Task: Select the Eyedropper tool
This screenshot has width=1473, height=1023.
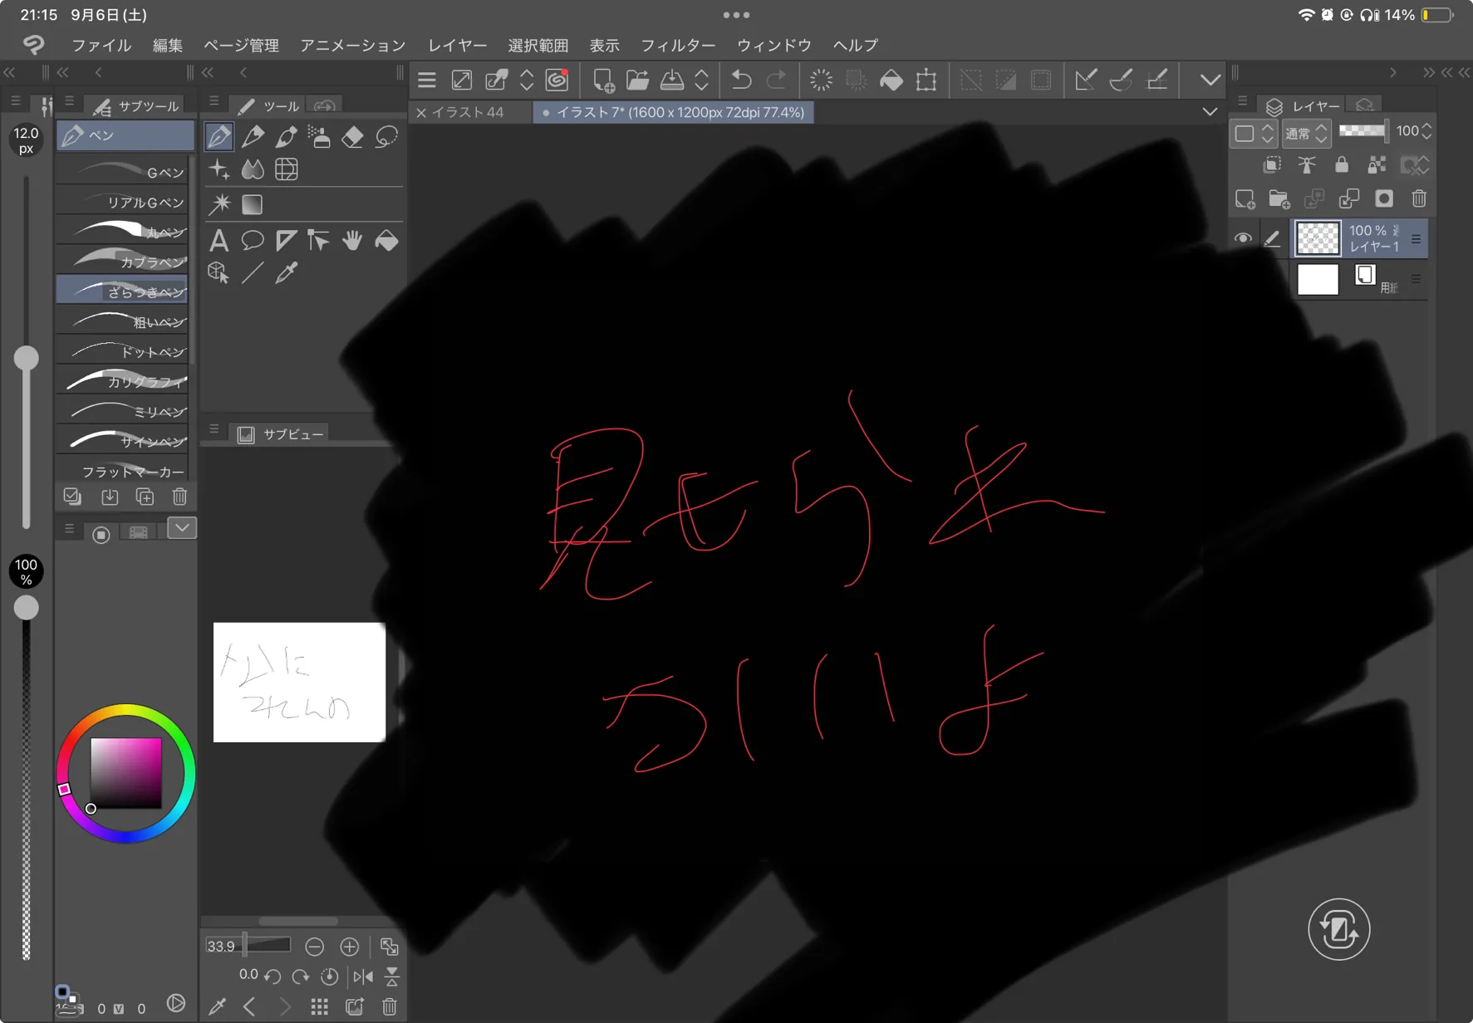Action: pos(287,272)
